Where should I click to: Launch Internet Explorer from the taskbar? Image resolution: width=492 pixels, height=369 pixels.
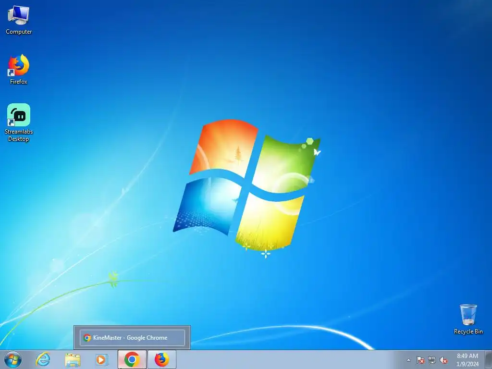pos(43,359)
